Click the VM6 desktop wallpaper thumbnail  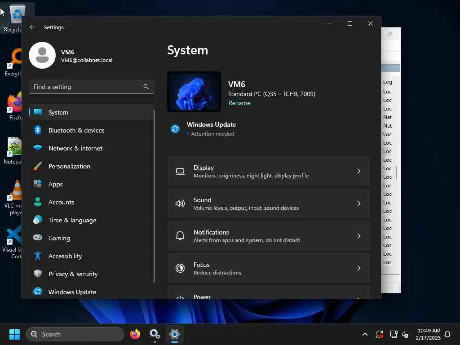click(x=194, y=92)
